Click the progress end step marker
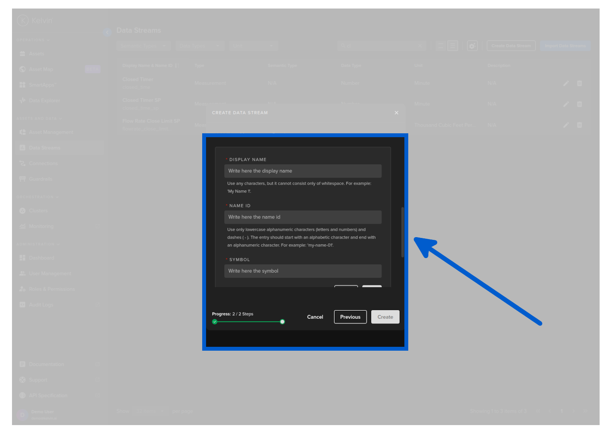This screenshot has width=612, height=434. (x=282, y=322)
